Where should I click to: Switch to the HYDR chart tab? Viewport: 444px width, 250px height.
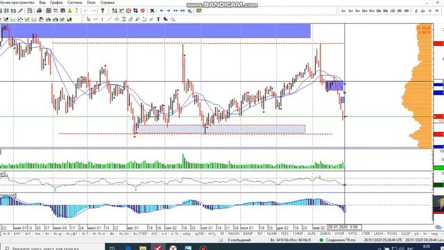click(339, 233)
